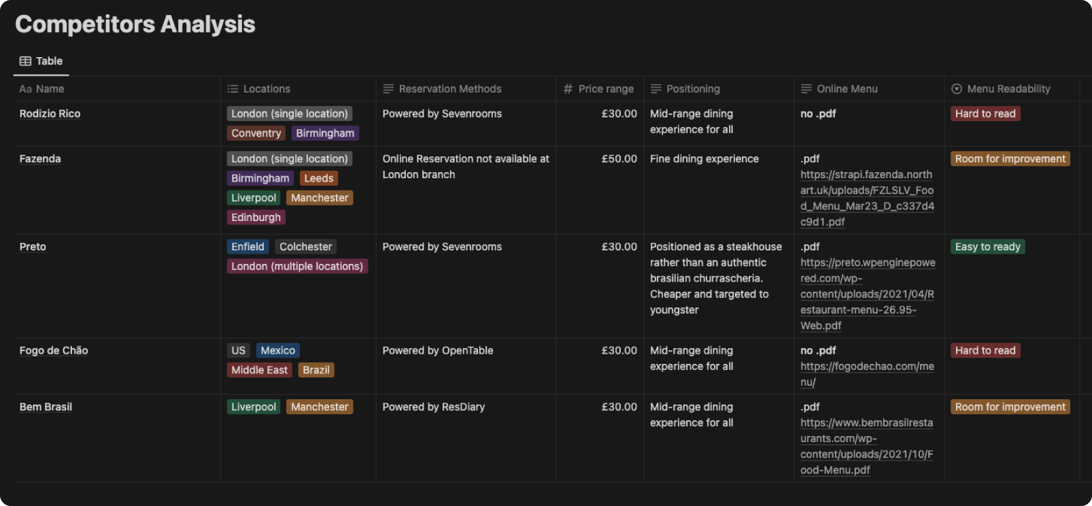Click the text icon beside Positioning header

tap(655, 89)
